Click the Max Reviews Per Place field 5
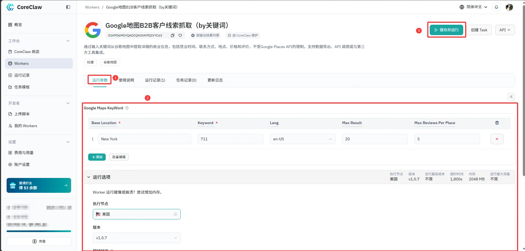 coord(447,139)
